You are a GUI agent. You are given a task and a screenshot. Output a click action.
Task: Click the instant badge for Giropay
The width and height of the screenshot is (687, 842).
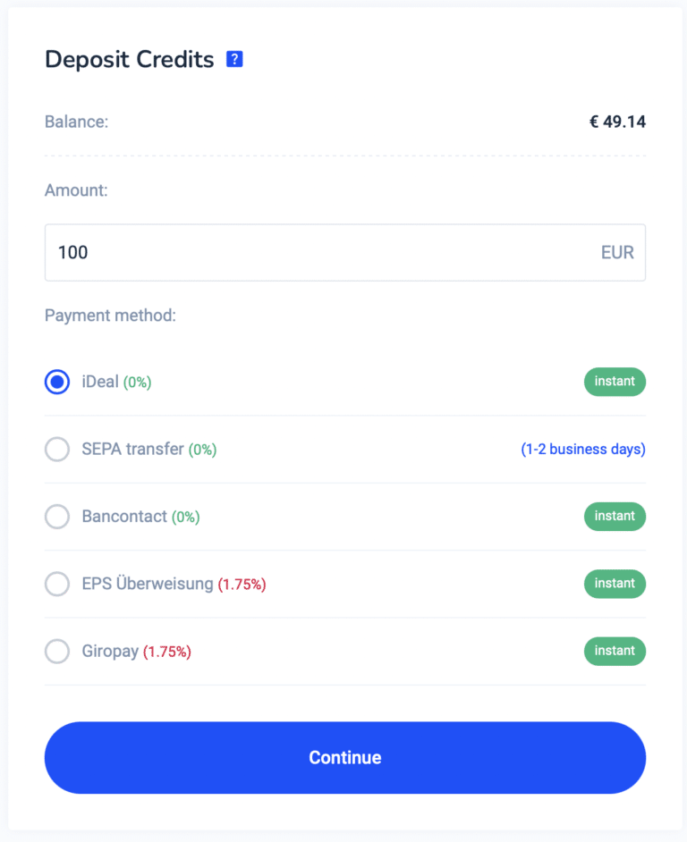click(615, 652)
